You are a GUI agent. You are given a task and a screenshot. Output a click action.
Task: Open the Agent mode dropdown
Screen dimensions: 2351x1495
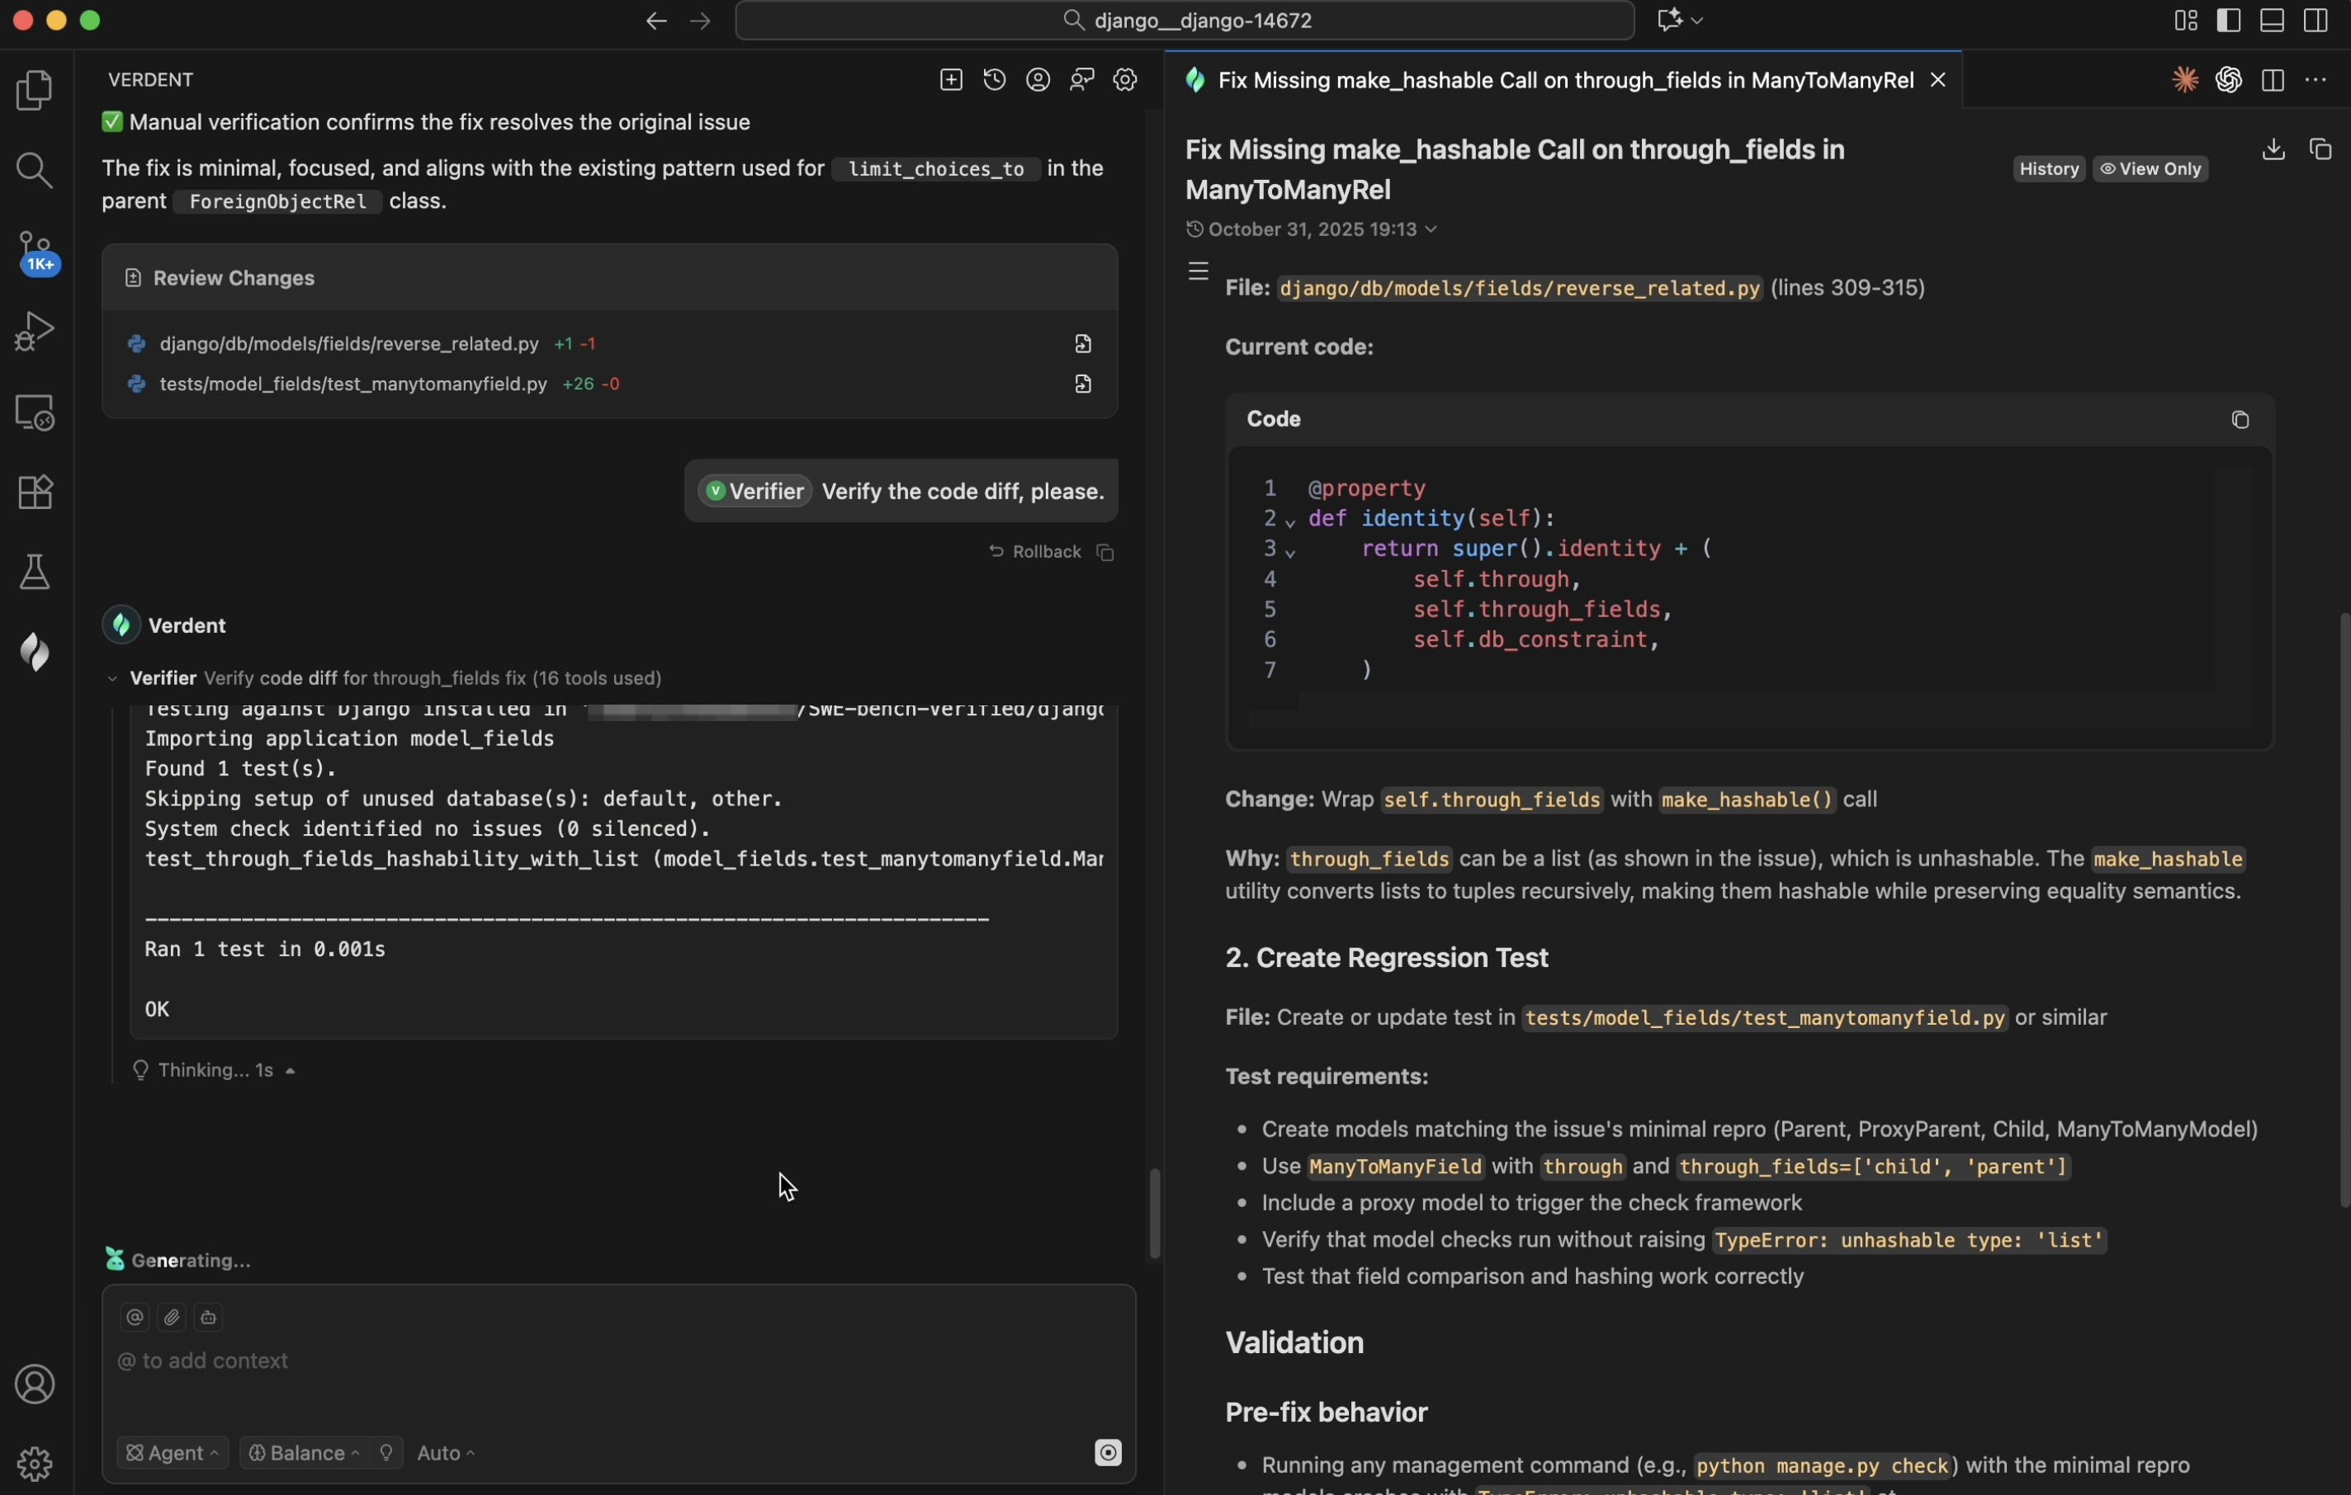point(171,1453)
